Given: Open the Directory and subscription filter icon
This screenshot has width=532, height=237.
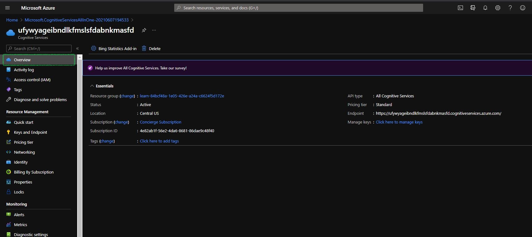Looking at the screenshot, I should [x=473, y=8].
